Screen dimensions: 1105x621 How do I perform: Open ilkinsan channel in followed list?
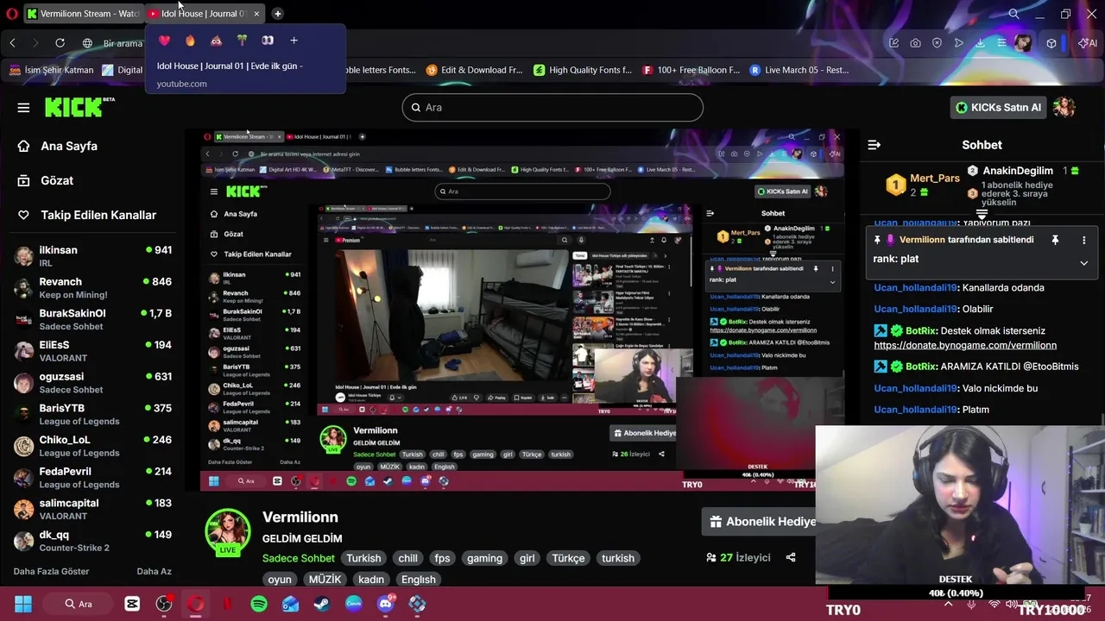point(93,256)
